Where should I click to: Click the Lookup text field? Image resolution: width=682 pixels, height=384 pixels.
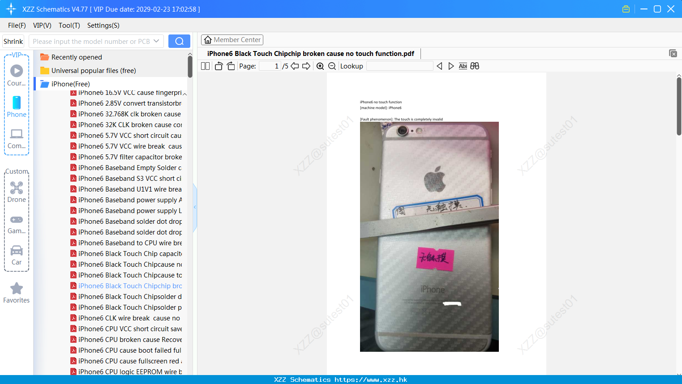(x=400, y=66)
